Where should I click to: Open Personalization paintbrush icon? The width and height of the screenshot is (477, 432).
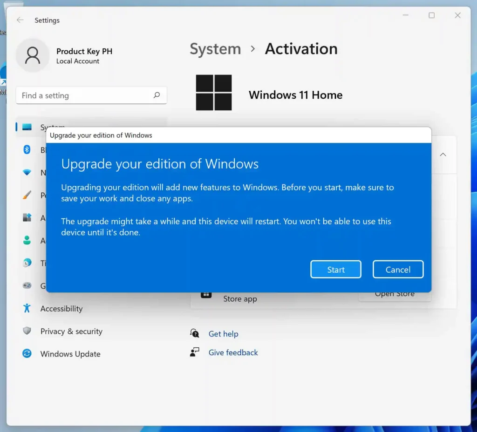[x=27, y=195]
